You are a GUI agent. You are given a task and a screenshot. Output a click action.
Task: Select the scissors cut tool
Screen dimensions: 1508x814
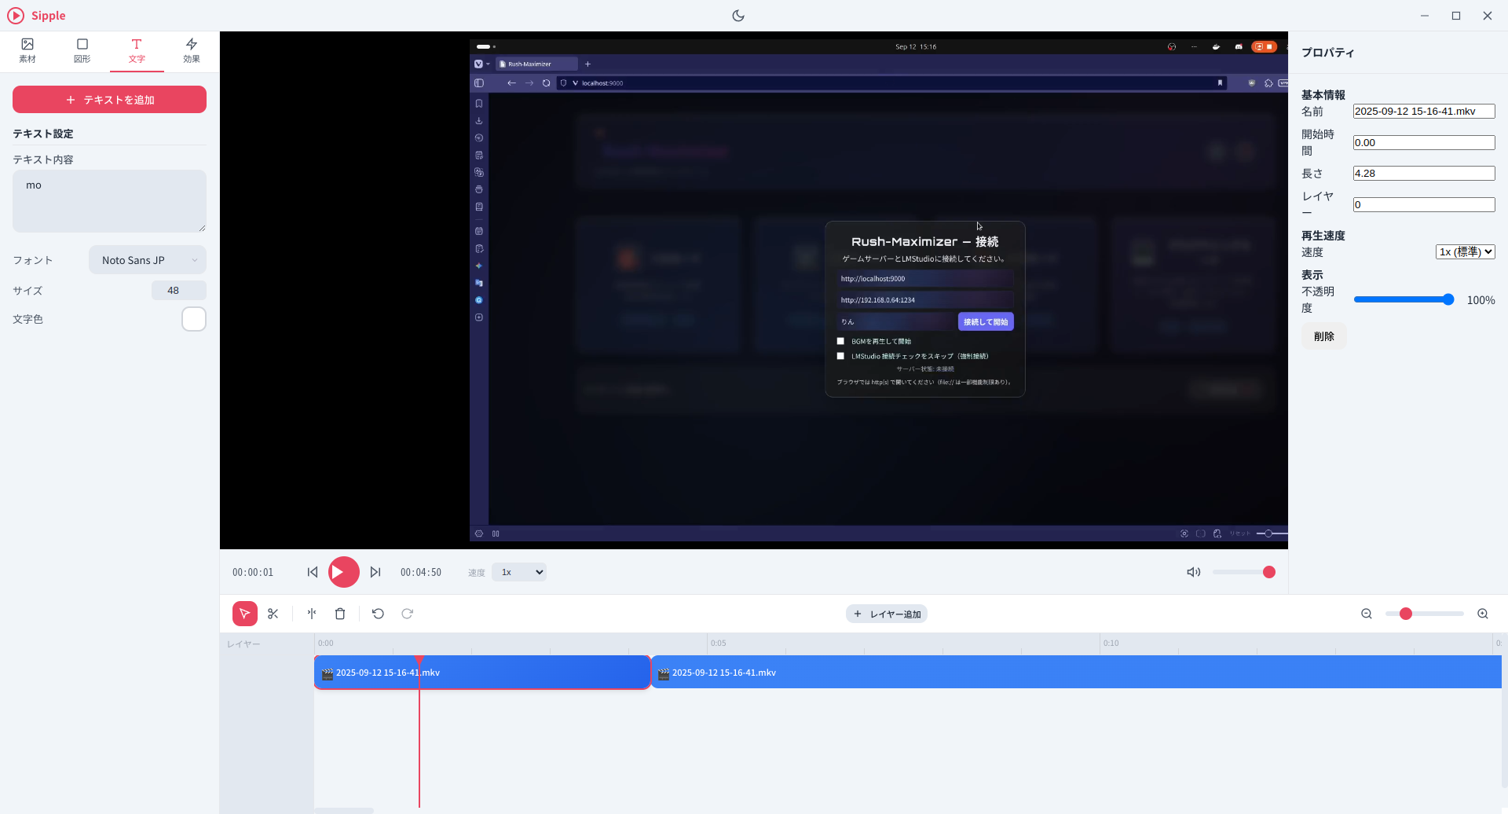pos(273,614)
